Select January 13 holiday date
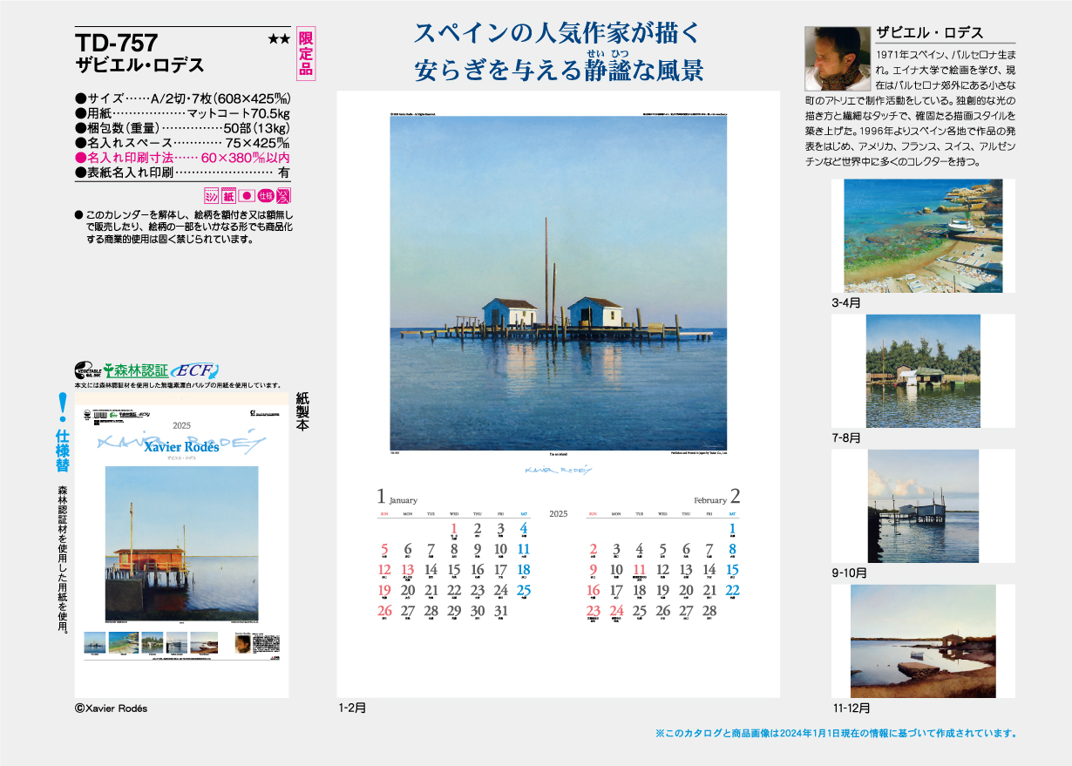The image size is (1072, 766). point(408,572)
